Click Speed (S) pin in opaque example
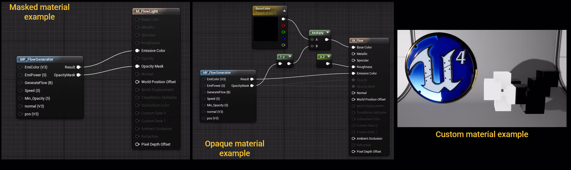 coord(204,99)
